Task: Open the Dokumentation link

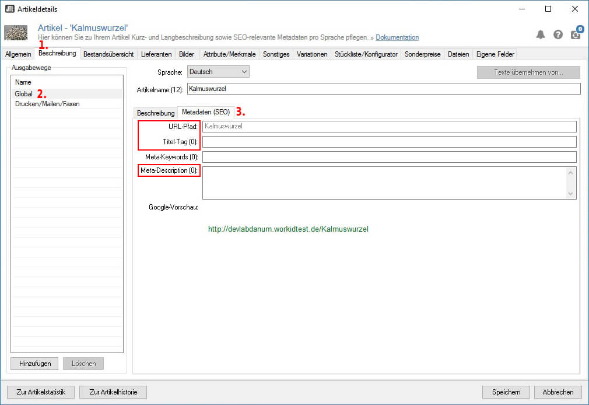Action: tap(397, 37)
